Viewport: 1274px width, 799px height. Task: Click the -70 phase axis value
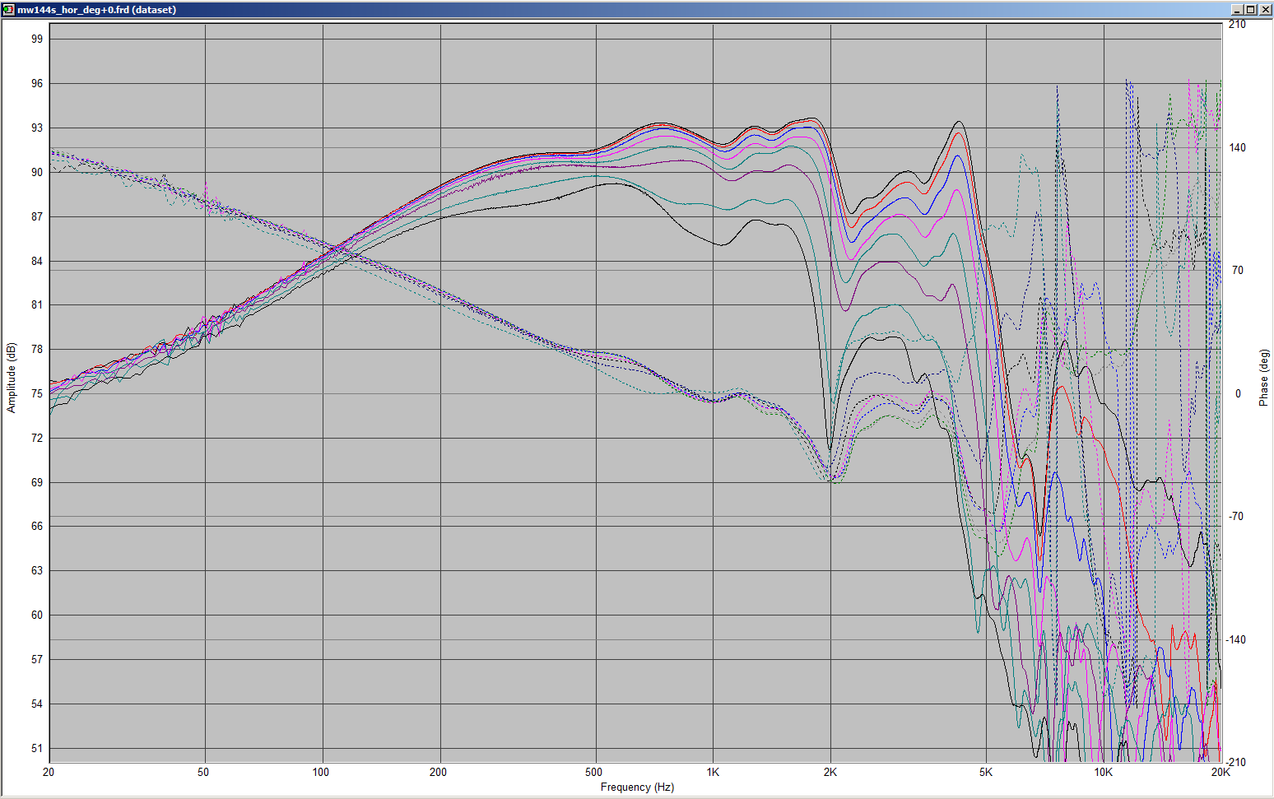click(x=1236, y=517)
